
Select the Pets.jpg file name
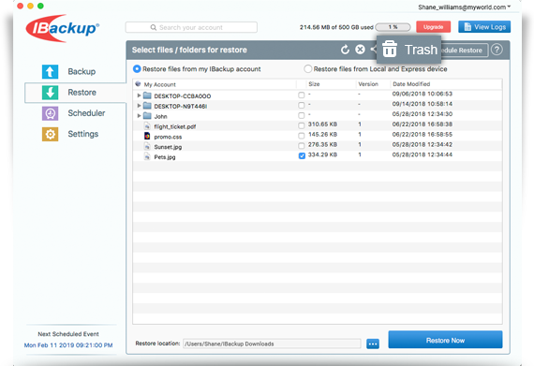(165, 157)
